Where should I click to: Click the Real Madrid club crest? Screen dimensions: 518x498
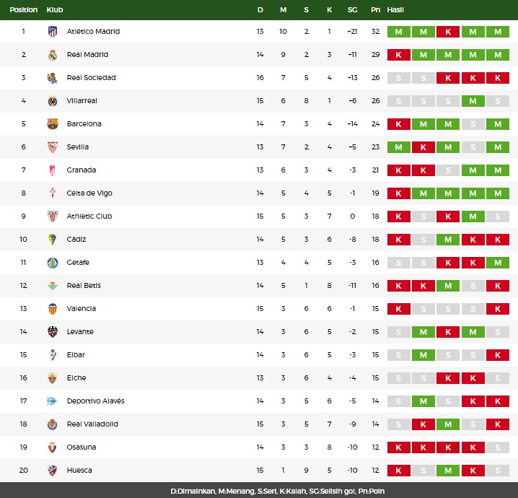(53, 55)
